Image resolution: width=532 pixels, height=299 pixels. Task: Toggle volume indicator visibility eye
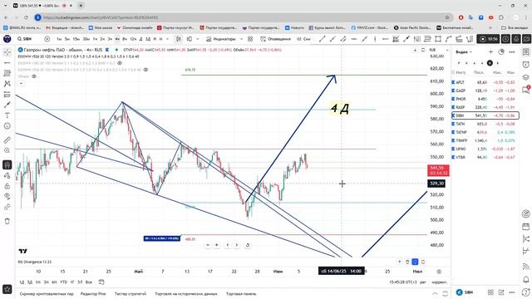click(34, 76)
